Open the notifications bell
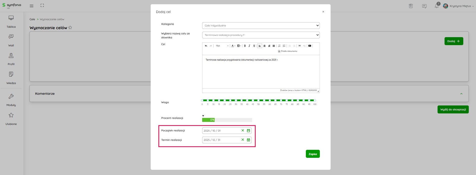The height and width of the screenshot is (175, 476). (x=437, y=6)
